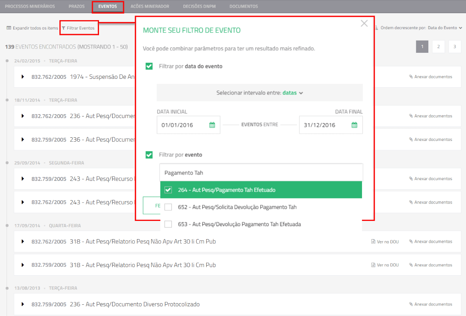Expand the 1974 - Suspensão event row
This screenshot has height=316, width=466.
pyautogui.click(x=23, y=77)
